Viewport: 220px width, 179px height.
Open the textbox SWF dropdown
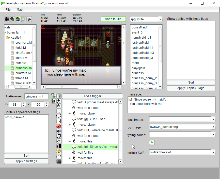pos(213,152)
